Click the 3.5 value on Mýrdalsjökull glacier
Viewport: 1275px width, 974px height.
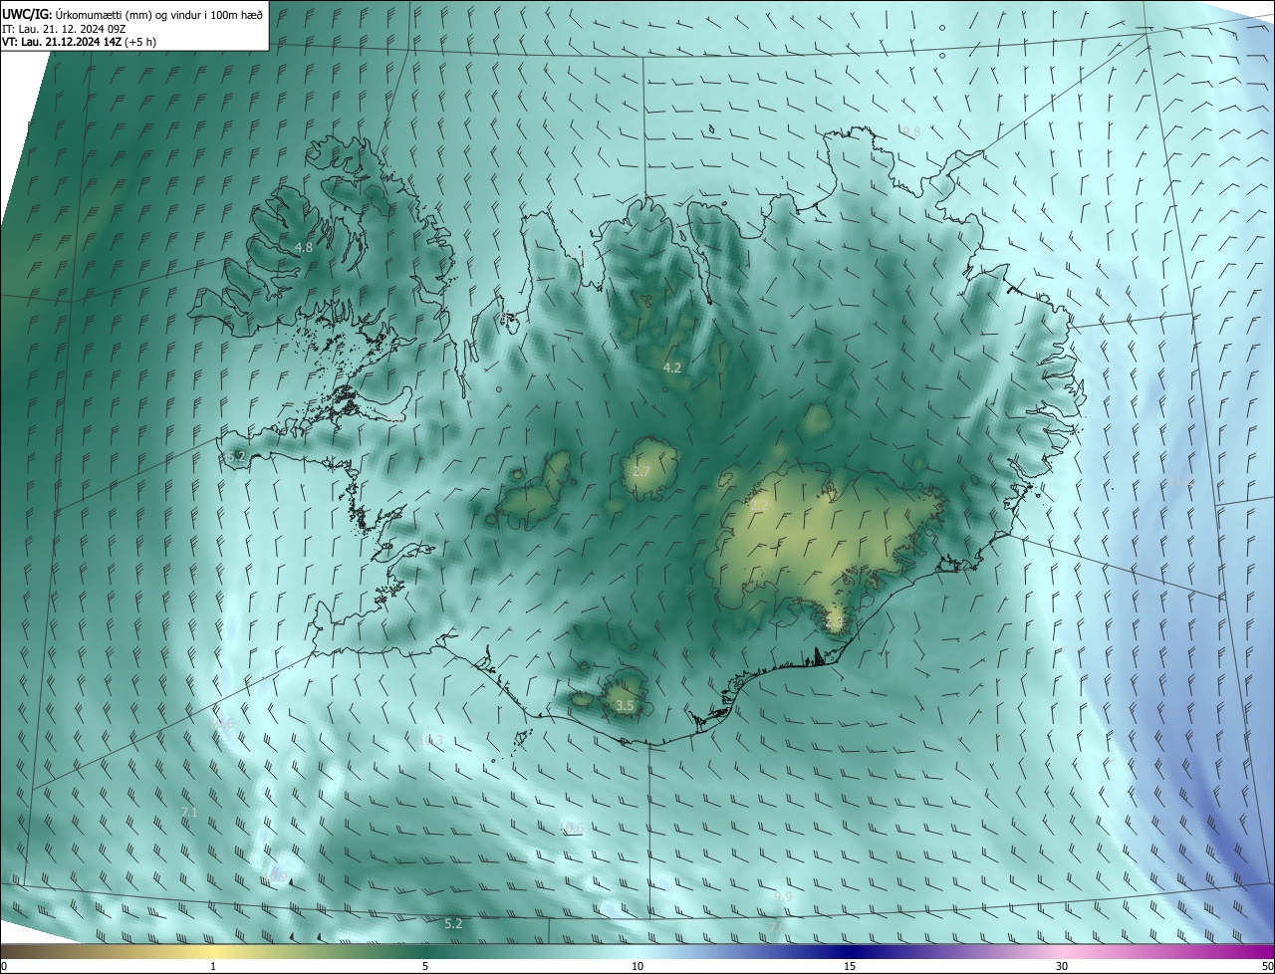point(625,705)
